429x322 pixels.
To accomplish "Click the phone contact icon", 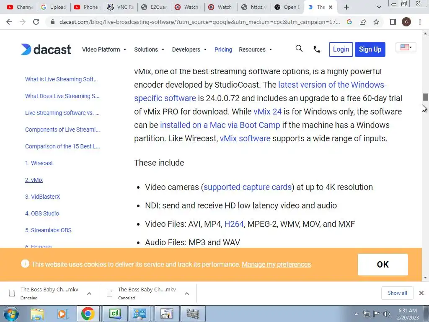I will [317, 49].
